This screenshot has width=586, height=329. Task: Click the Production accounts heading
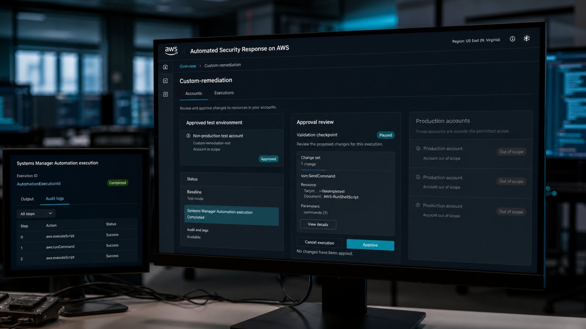click(442, 121)
